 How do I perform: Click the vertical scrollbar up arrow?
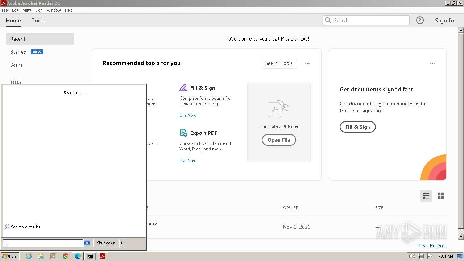[461, 30]
